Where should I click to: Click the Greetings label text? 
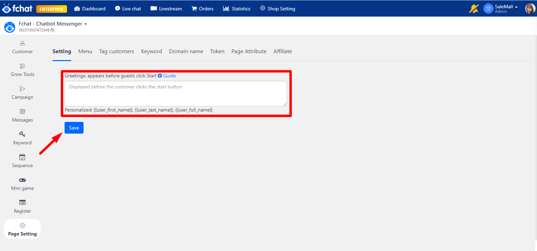[111, 76]
